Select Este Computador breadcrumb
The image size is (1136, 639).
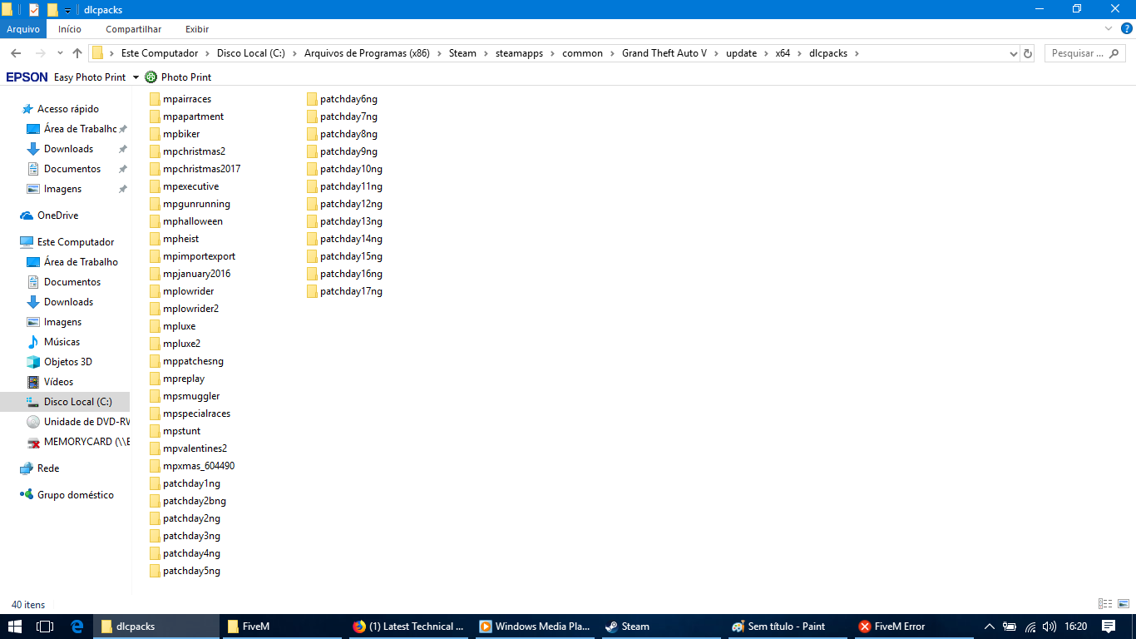click(x=160, y=53)
